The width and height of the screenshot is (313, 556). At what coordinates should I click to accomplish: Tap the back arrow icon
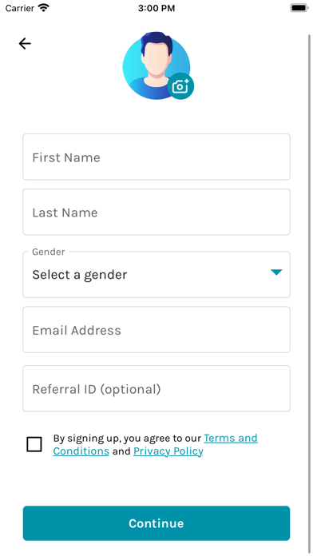[25, 44]
